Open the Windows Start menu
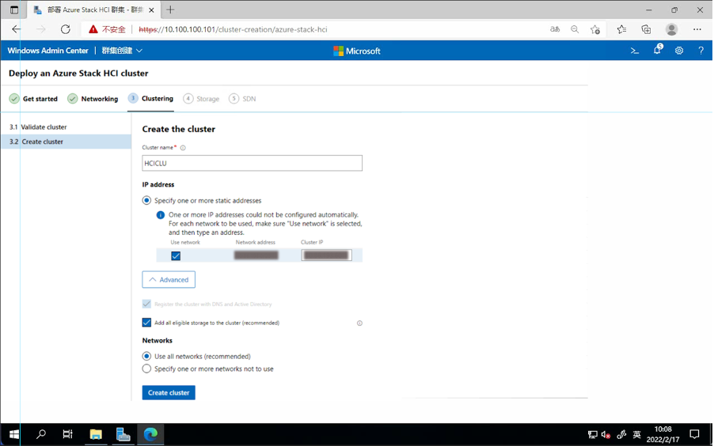Image resolution: width=714 pixels, height=446 pixels. (14, 434)
